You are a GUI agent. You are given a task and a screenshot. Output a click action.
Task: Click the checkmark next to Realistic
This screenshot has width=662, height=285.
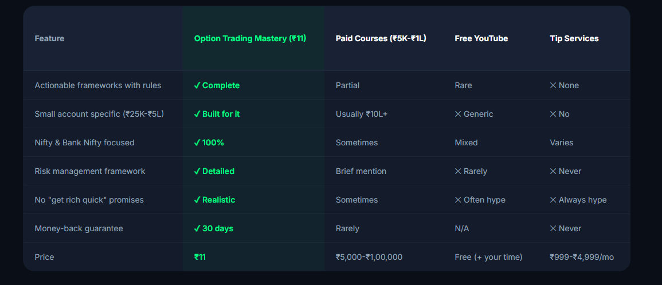click(x=197, y=200)
